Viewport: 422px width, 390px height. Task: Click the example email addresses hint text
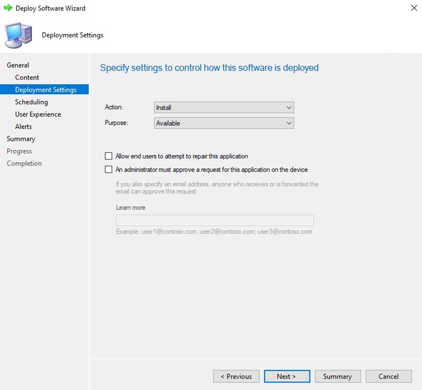click(214, 232)
